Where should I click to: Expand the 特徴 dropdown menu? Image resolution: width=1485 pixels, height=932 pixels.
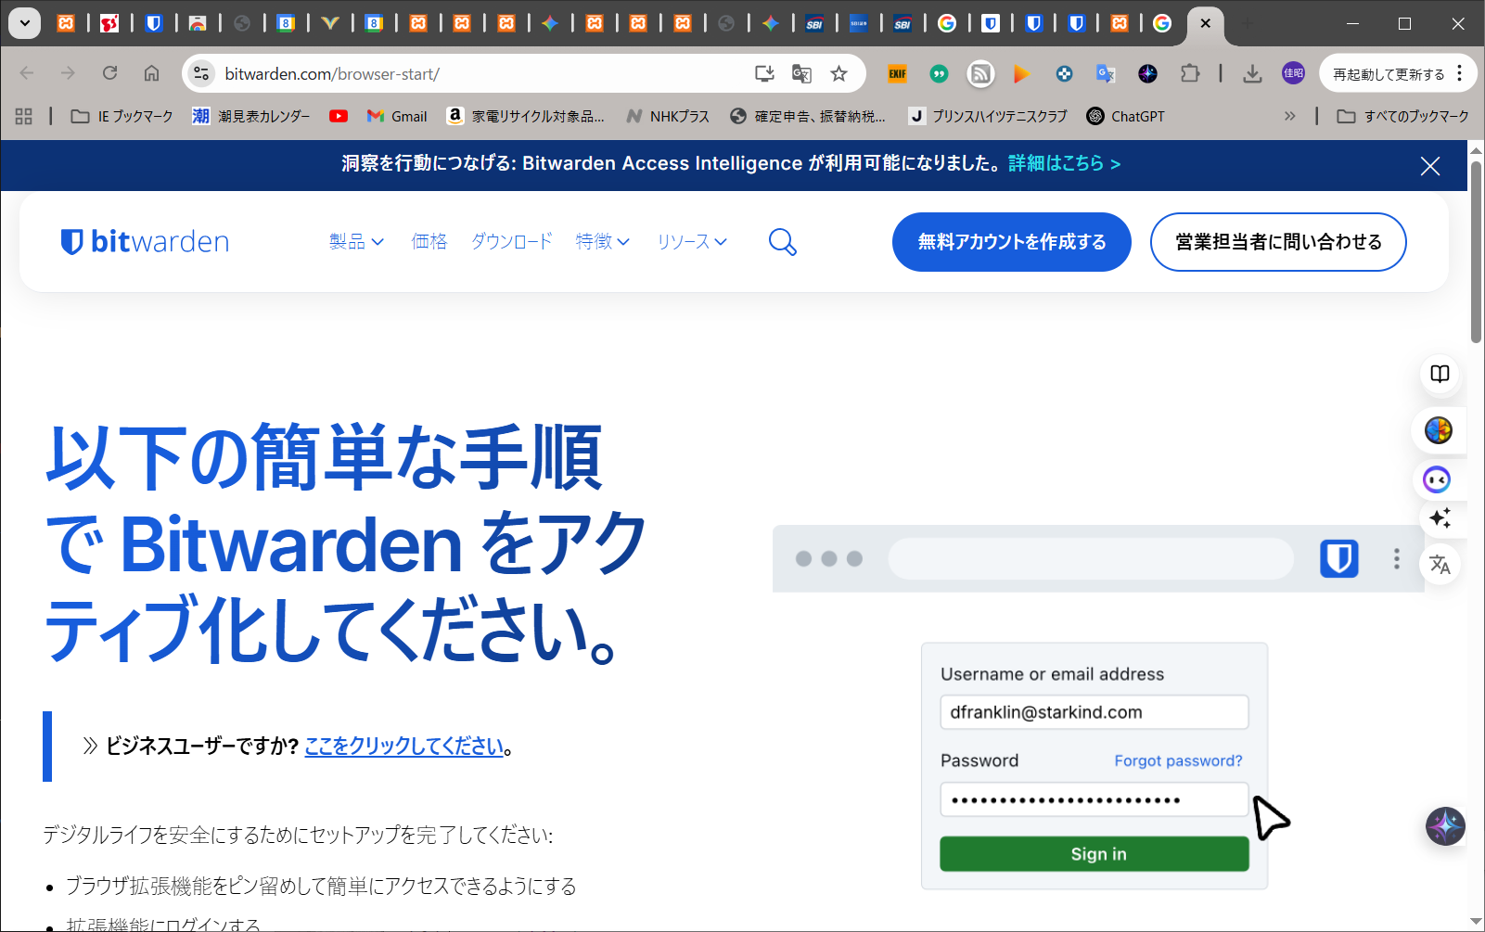tap(602, 242)
